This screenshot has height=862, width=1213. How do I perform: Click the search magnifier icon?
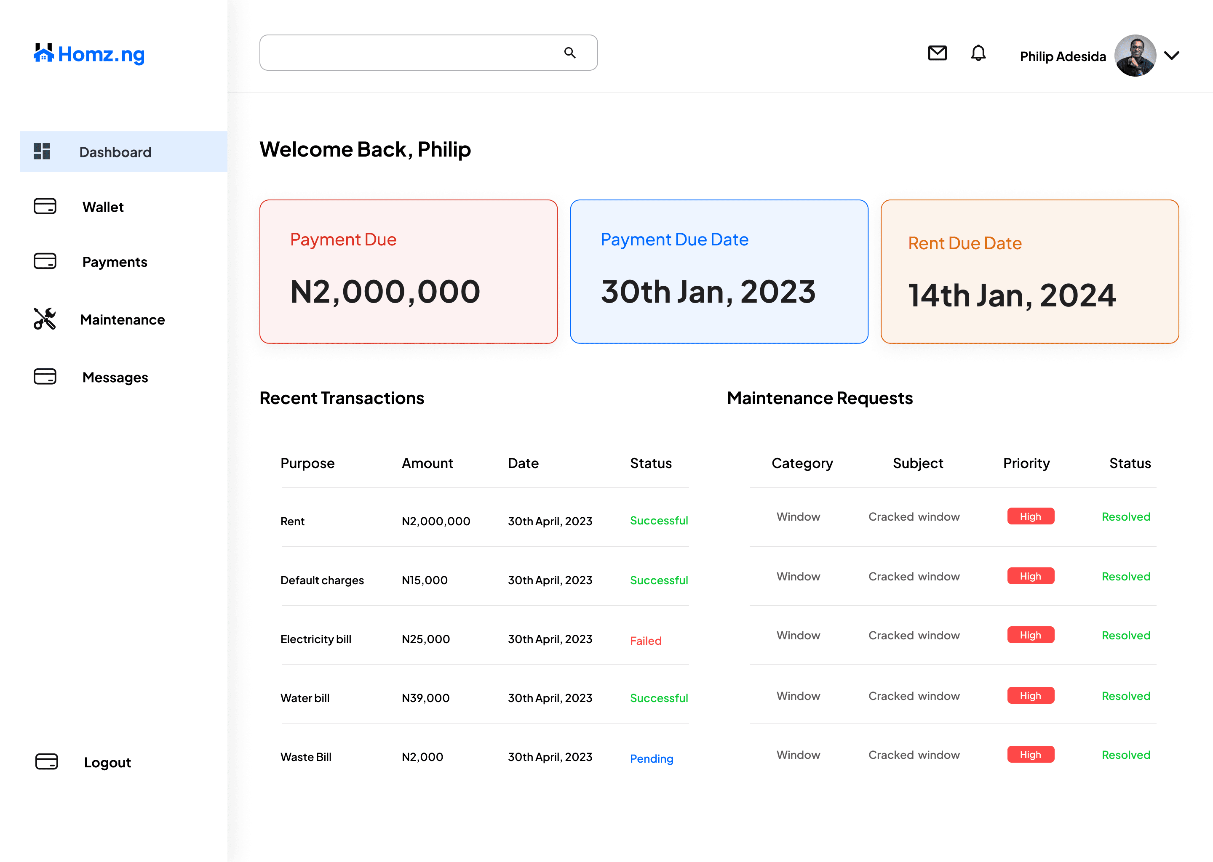pos(569,53)
